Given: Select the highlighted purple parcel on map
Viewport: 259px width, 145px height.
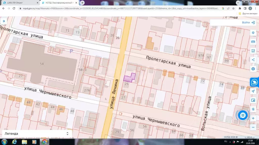Looking at the screenshot, I should pyautogui.click(x=129, y=78).
